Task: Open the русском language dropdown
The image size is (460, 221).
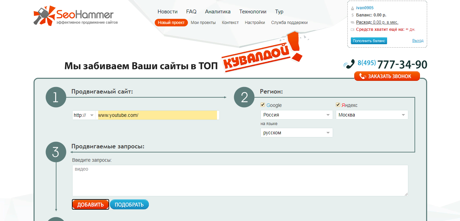Action: [296, 133]
